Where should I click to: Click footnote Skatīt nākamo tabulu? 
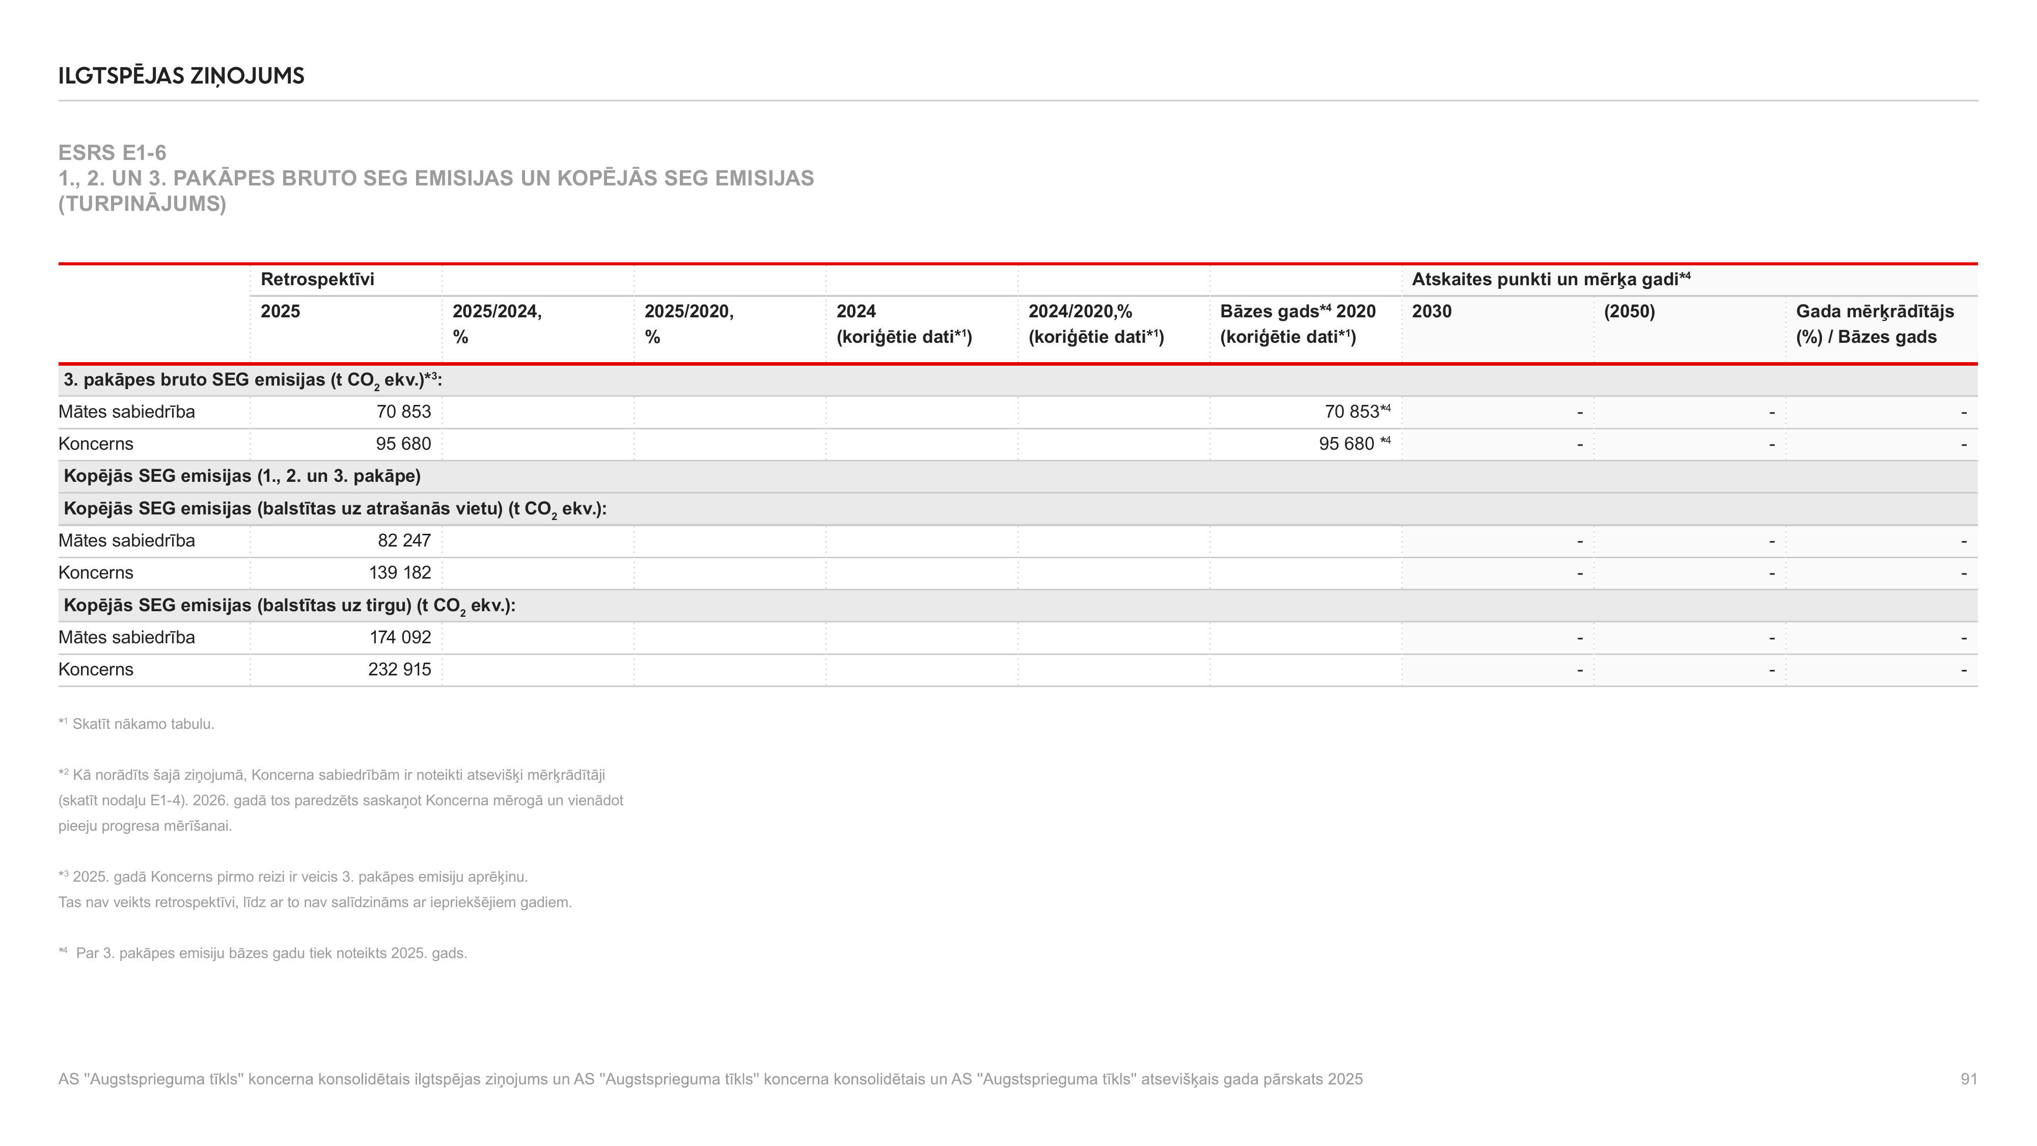(136, 724)
